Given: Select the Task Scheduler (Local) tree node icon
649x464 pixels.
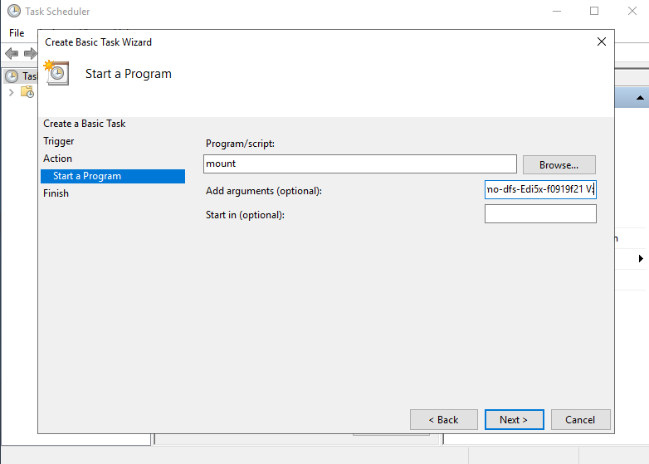Looking at the screenshot, I should click(x=12, y=76).
